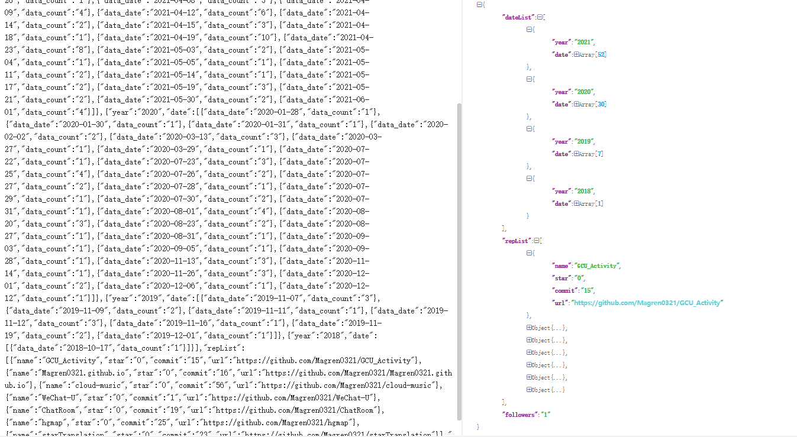797x437 pixels.
Task: Collapse the object containing year 2020
Action: pos(529,79)
